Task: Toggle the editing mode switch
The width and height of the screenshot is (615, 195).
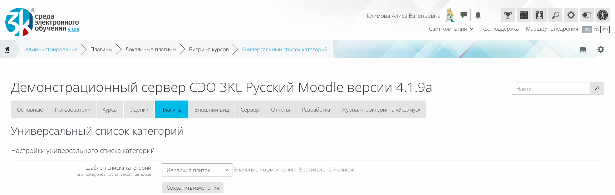Action: click(587, 15)
